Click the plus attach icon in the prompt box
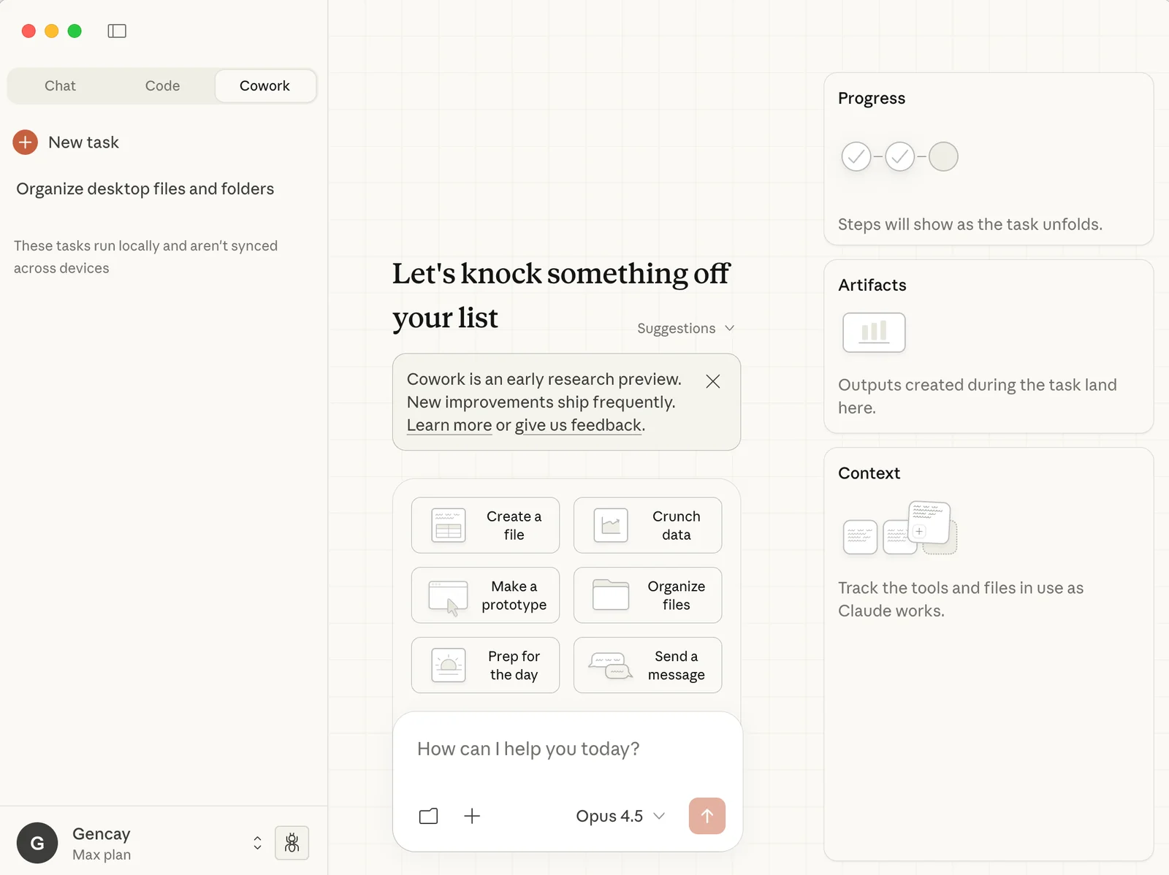1169x875 pixels. point(473,816)
